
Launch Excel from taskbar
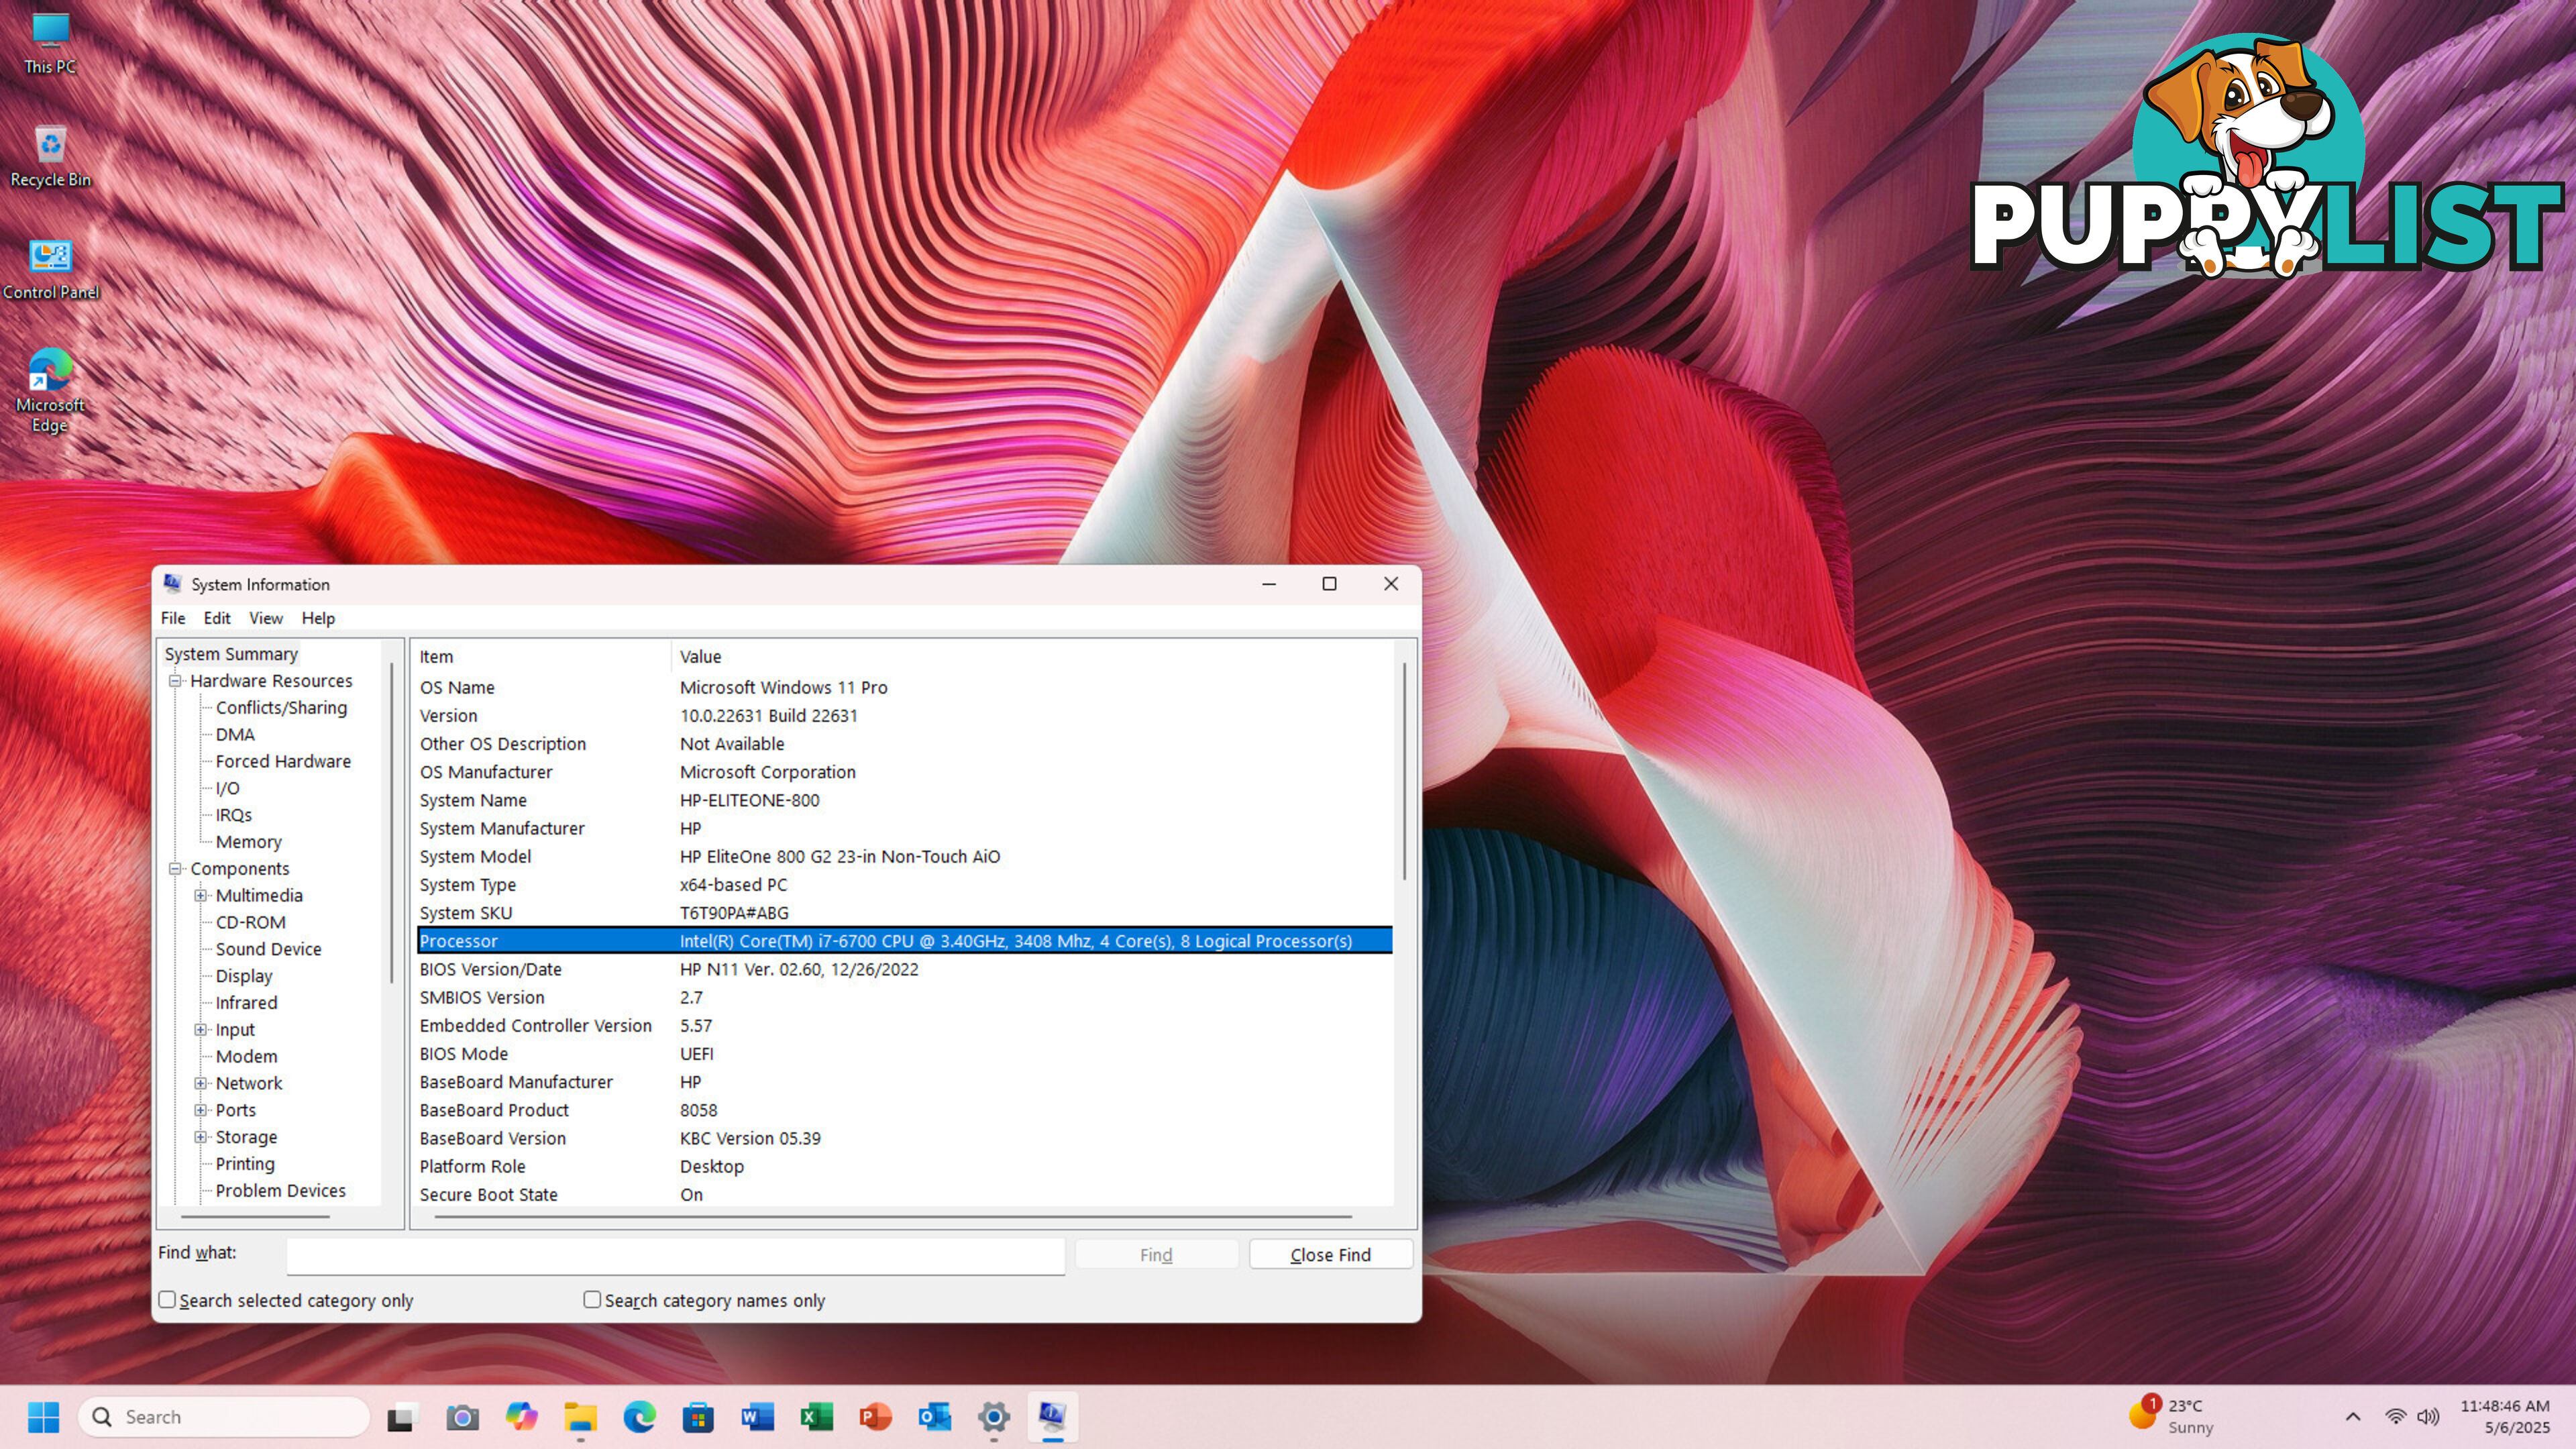point(816,1416)
